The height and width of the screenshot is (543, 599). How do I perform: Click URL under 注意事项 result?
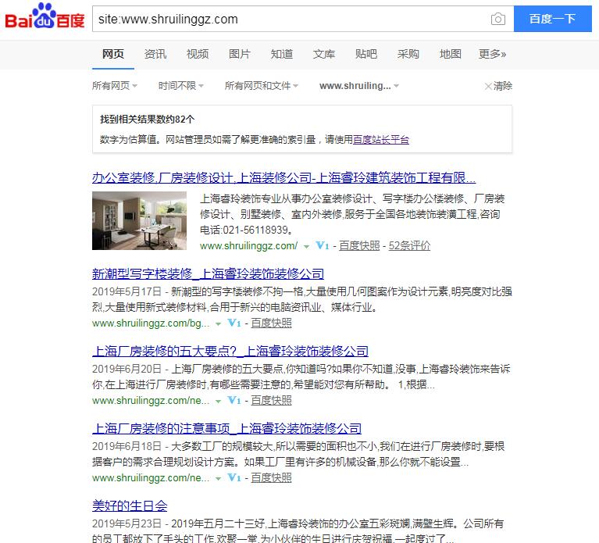[151, 477]
